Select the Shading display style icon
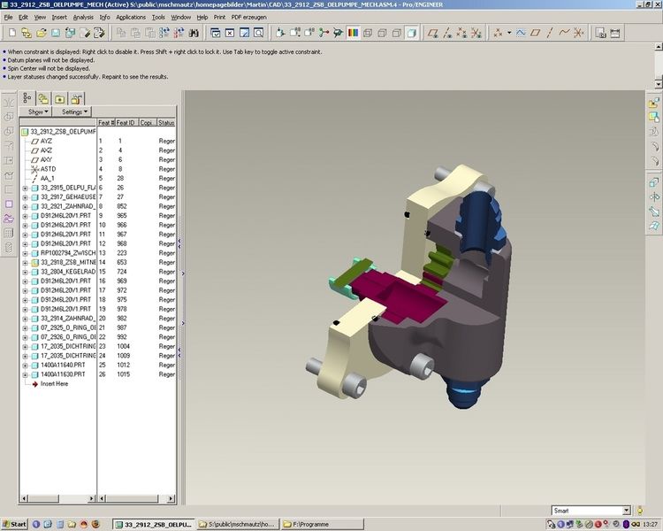Viewport: 663px width, 531px height. pos(411,33)
